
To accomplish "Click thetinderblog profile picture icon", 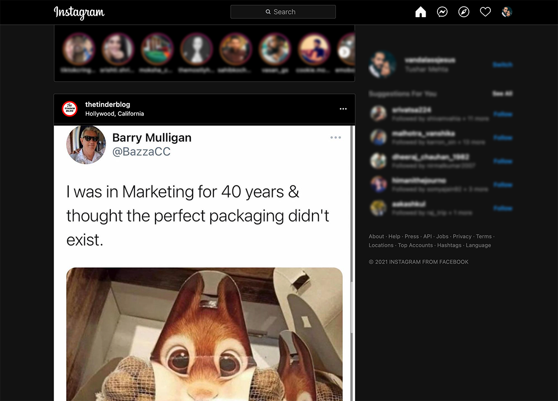I will [70, 109].
